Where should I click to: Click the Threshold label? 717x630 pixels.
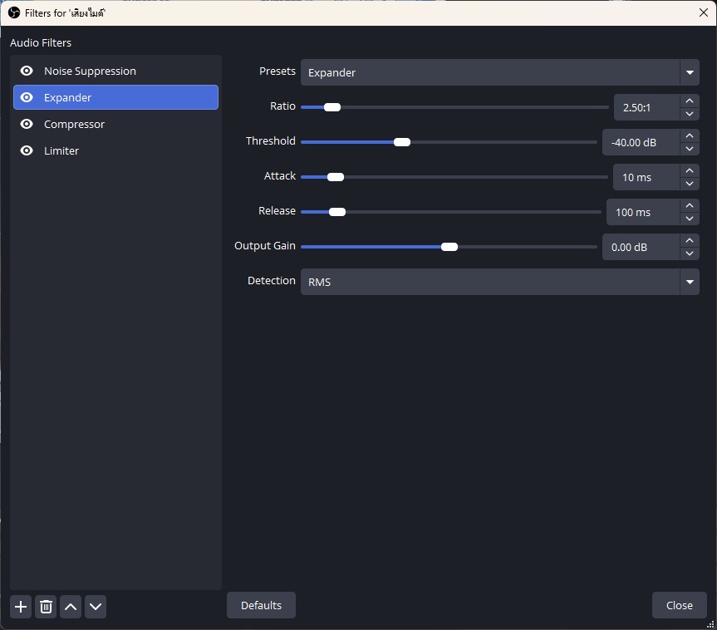[x=270, y=141]
